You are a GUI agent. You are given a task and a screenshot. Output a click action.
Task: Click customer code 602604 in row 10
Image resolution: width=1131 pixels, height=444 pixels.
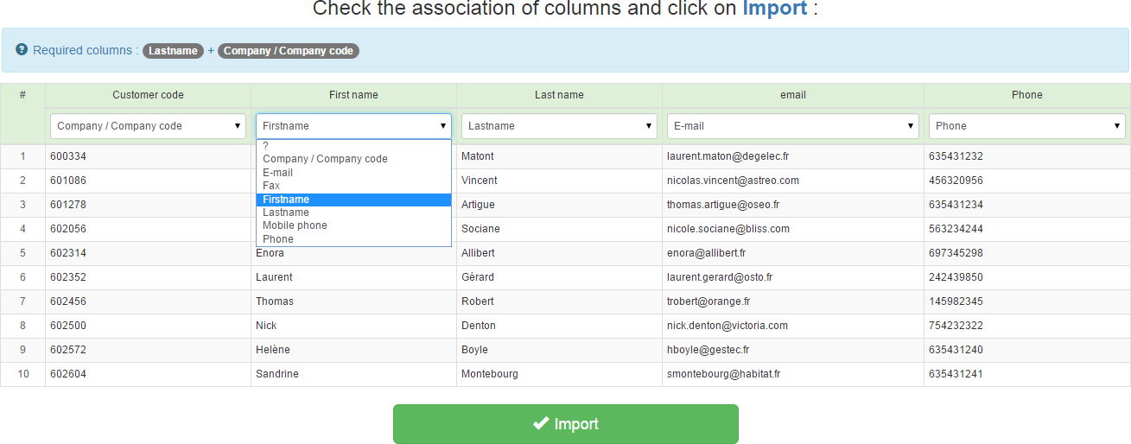coord(68,374)
